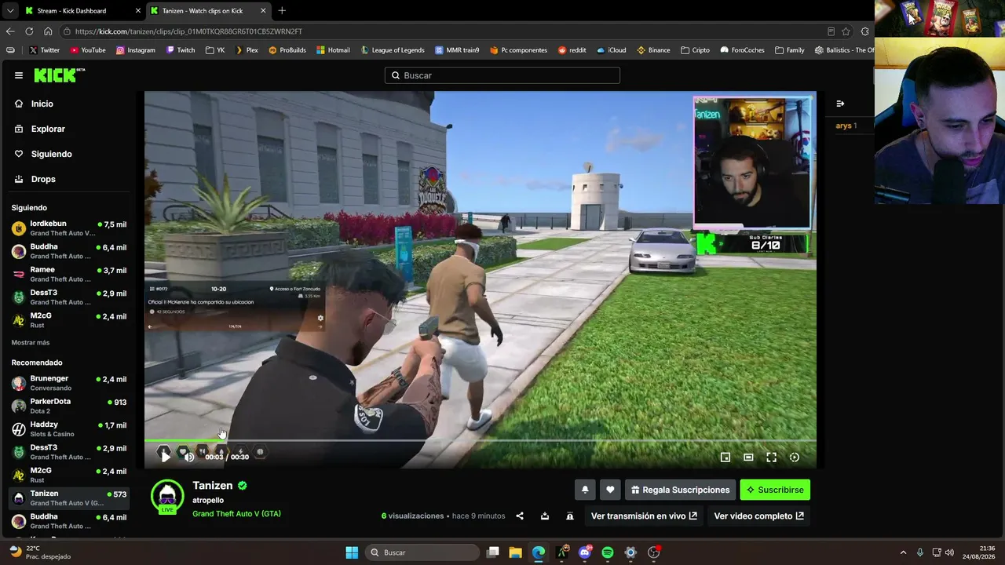Viewport: 1005px width, 565px height.
Task: Follow Tanizen with the heart button
Action: coord(610,490)
